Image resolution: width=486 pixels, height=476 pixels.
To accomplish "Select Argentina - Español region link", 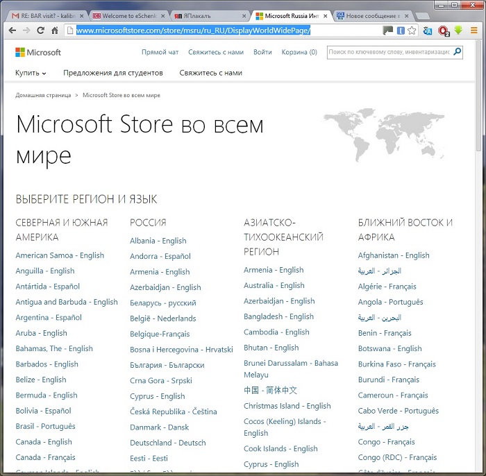I will tap(49, 317).
